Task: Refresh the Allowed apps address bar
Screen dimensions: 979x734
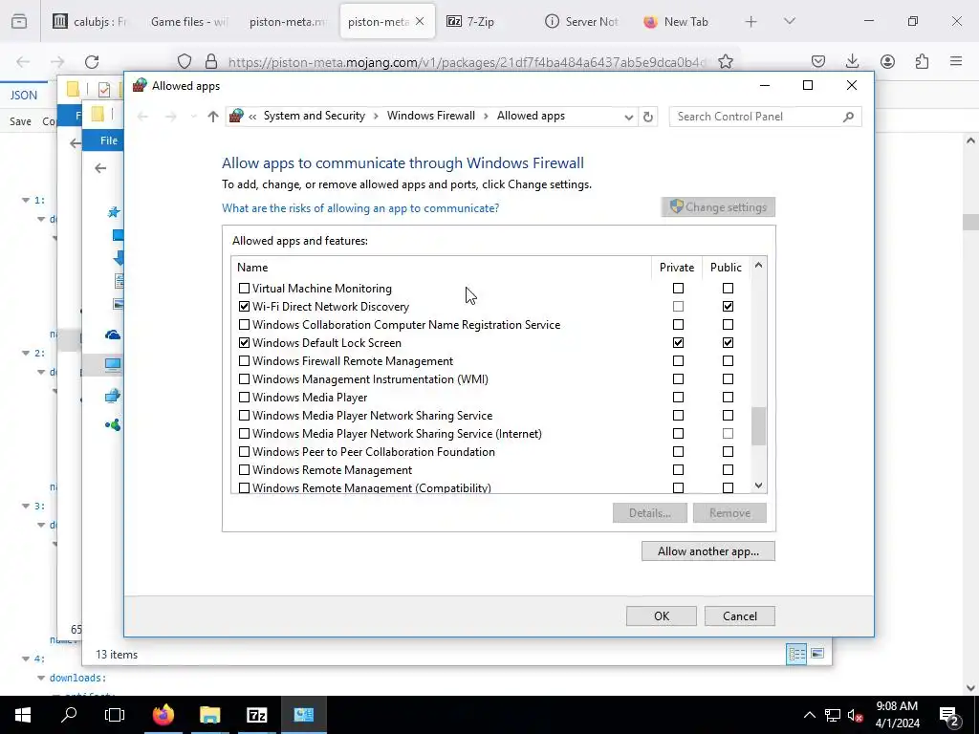Action: (x=648, y=117)
